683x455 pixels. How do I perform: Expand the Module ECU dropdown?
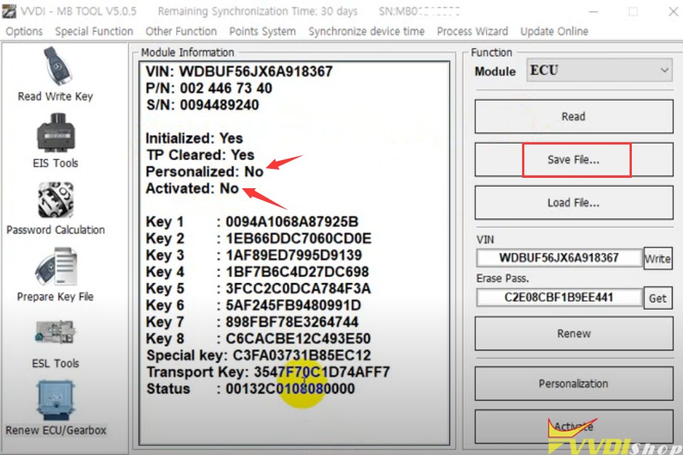599,70
